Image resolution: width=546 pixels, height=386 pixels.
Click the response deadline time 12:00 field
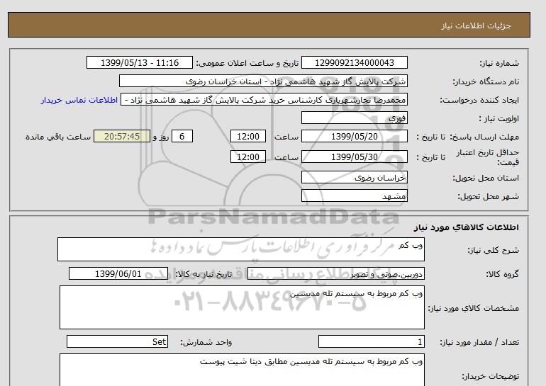click(x=248, y=136)
